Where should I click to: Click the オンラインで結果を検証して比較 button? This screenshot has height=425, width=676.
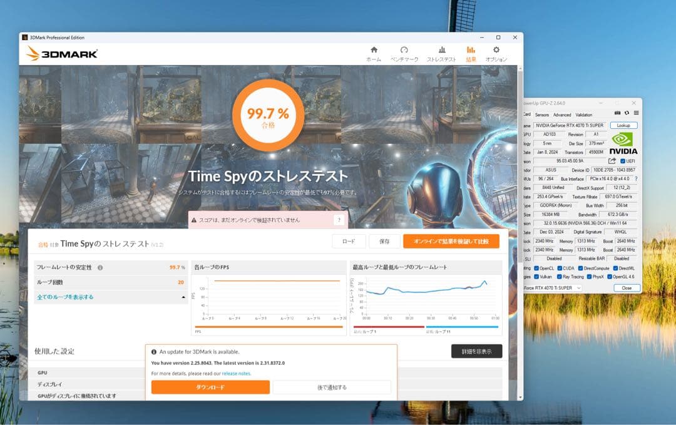point(452,240)
